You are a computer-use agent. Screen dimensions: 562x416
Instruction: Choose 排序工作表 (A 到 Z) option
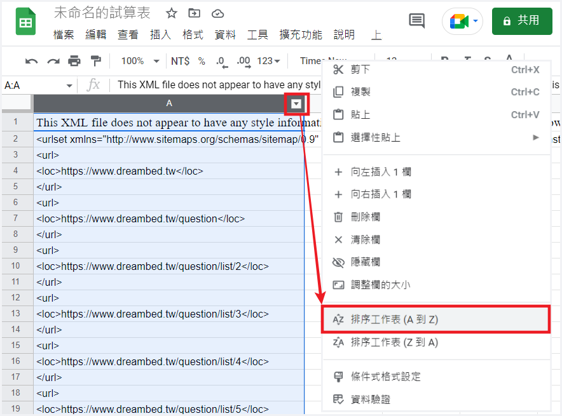[394, 320]
